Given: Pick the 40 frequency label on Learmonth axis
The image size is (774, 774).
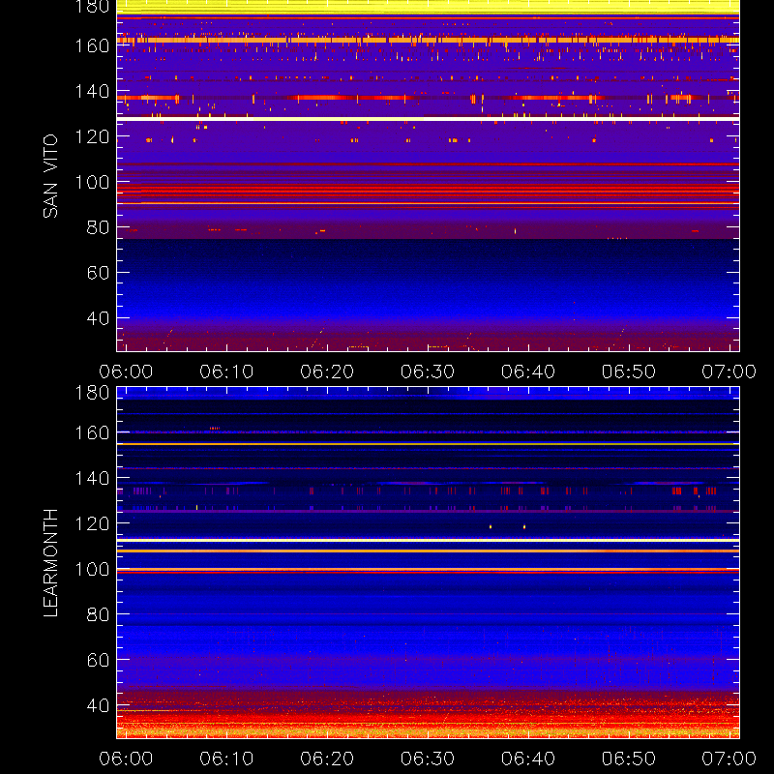Looking at the screenshot, I should tap(98, 705).
